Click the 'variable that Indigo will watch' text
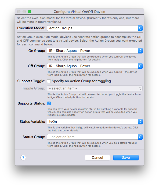Screen dimensions: 159x187 click(93, 129)
